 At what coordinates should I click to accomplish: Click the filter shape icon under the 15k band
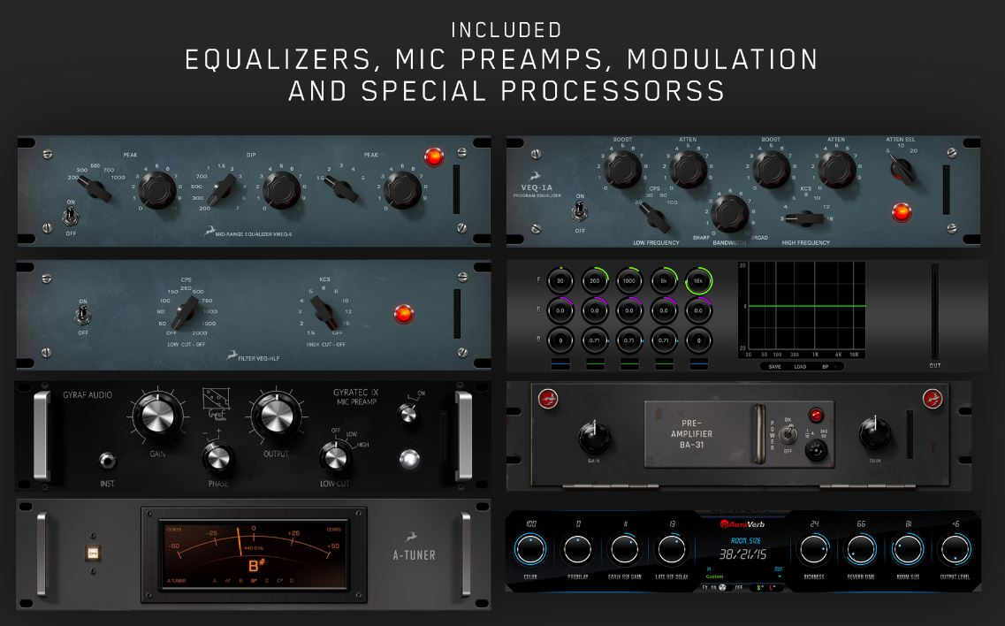[698, 364]
